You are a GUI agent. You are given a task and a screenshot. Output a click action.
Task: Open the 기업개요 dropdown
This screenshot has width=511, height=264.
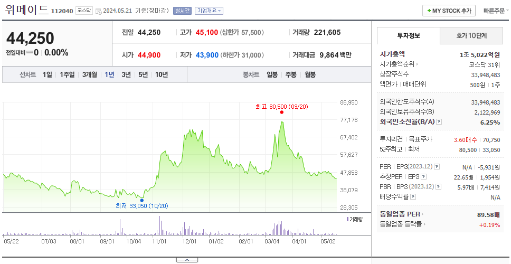(x=209, y=11)
